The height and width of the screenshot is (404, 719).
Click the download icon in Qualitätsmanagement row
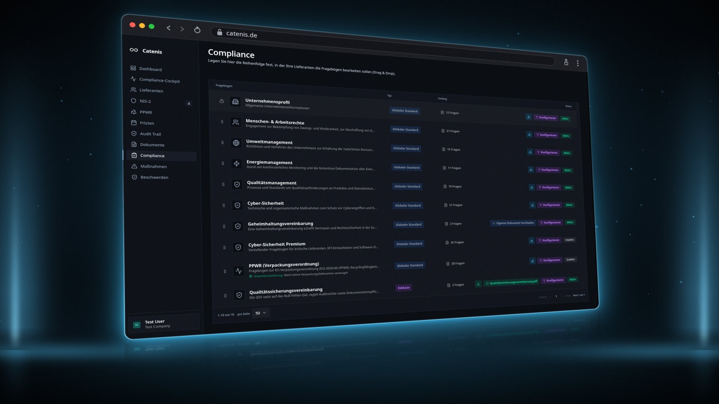(x=531, y=187)
